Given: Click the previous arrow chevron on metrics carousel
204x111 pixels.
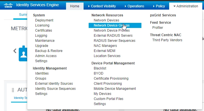Looking at the screenshot, I should pos(15,51).
